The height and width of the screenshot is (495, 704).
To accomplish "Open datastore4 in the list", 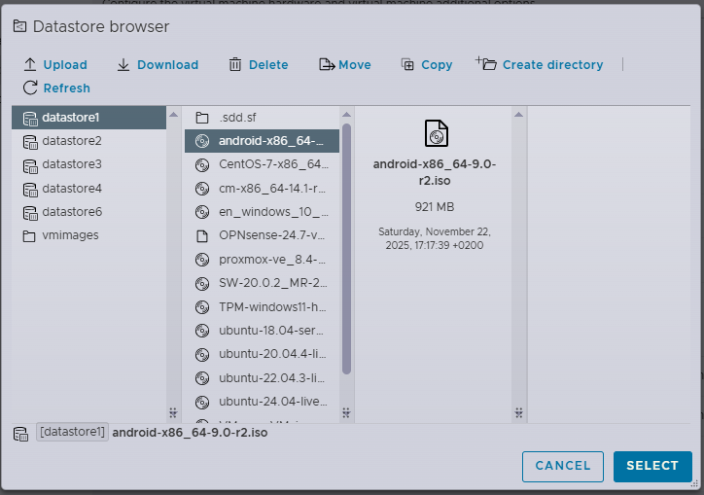I will click(x=88, y=189).
